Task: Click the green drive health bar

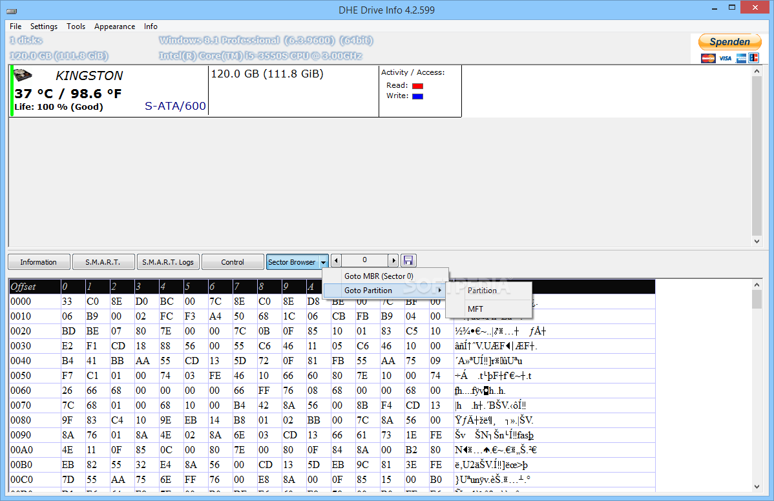Action: tap(12, 91)
